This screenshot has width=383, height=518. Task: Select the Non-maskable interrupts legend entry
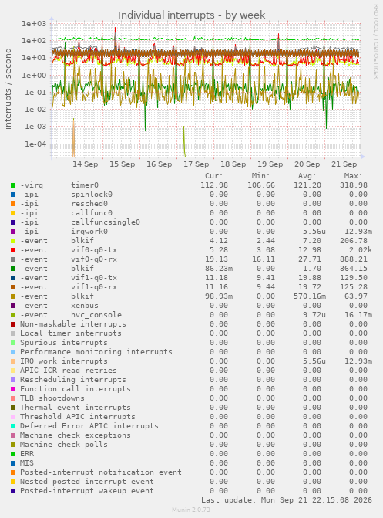(73, 324)
